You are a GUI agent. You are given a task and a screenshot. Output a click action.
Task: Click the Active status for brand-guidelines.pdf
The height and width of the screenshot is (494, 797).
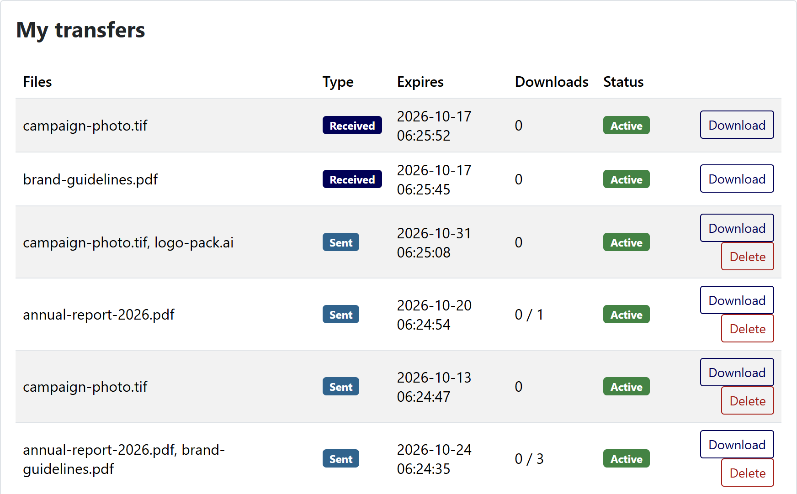pos(626,179)
